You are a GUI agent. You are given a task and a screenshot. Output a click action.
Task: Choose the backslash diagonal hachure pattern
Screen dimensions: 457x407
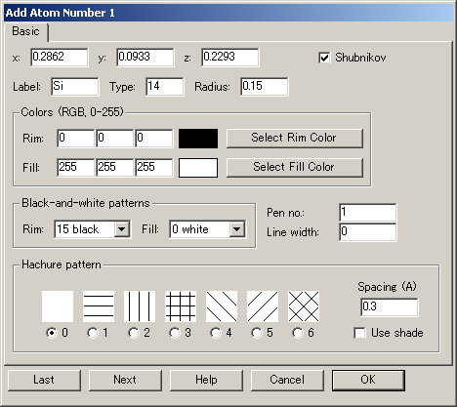tap(222, 306)
